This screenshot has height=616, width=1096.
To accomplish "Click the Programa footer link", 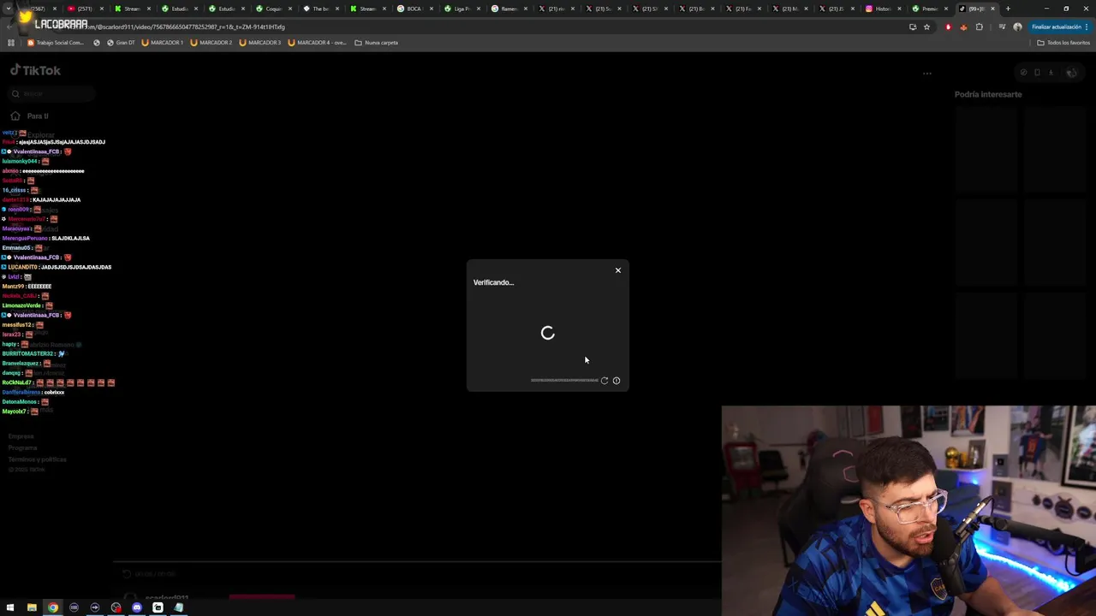I will 23,447.
